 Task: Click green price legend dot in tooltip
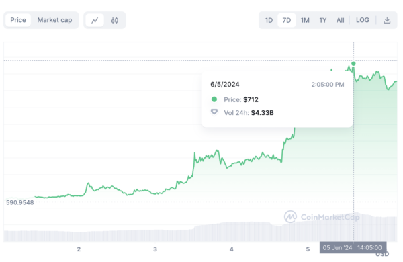[x=214, y=99]
